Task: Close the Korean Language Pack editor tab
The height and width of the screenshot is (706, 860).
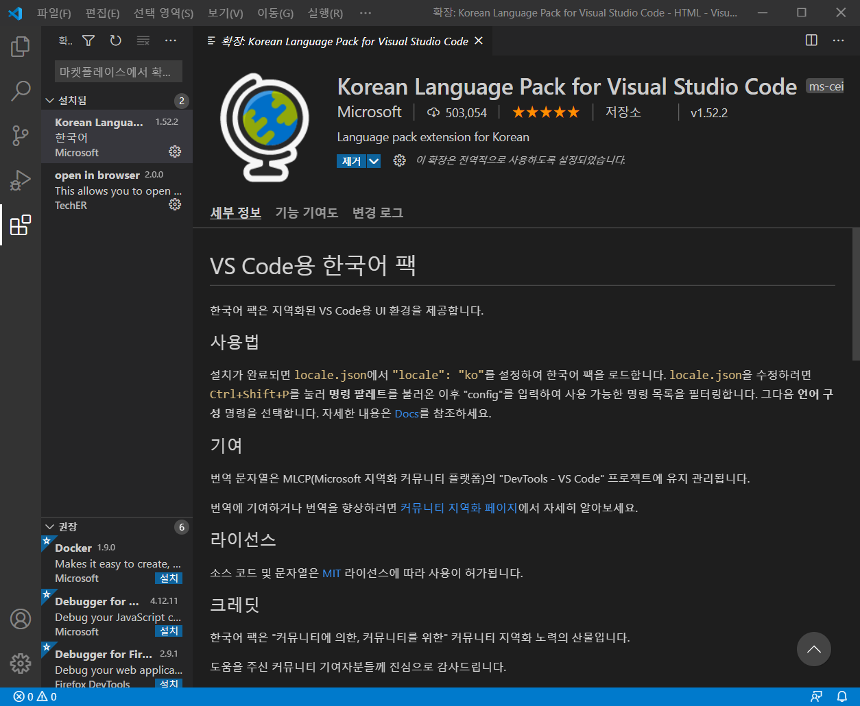Action: (x=479, y=40)
